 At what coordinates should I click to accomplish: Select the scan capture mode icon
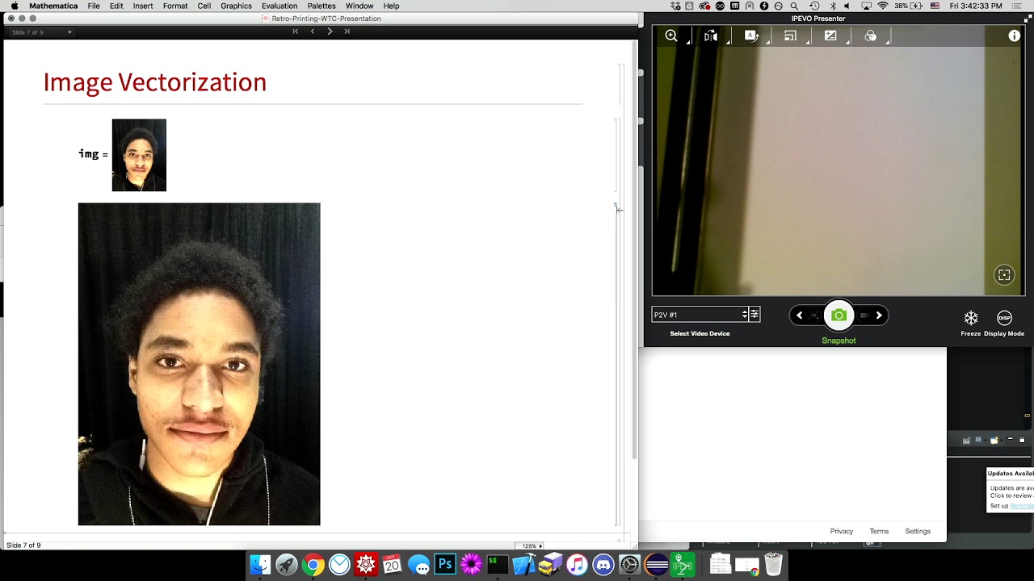pyautogui.click(x=814, y=316)
